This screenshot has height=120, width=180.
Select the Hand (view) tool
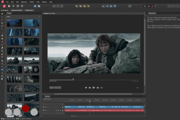pyautogui.click(x=2, y=14)
